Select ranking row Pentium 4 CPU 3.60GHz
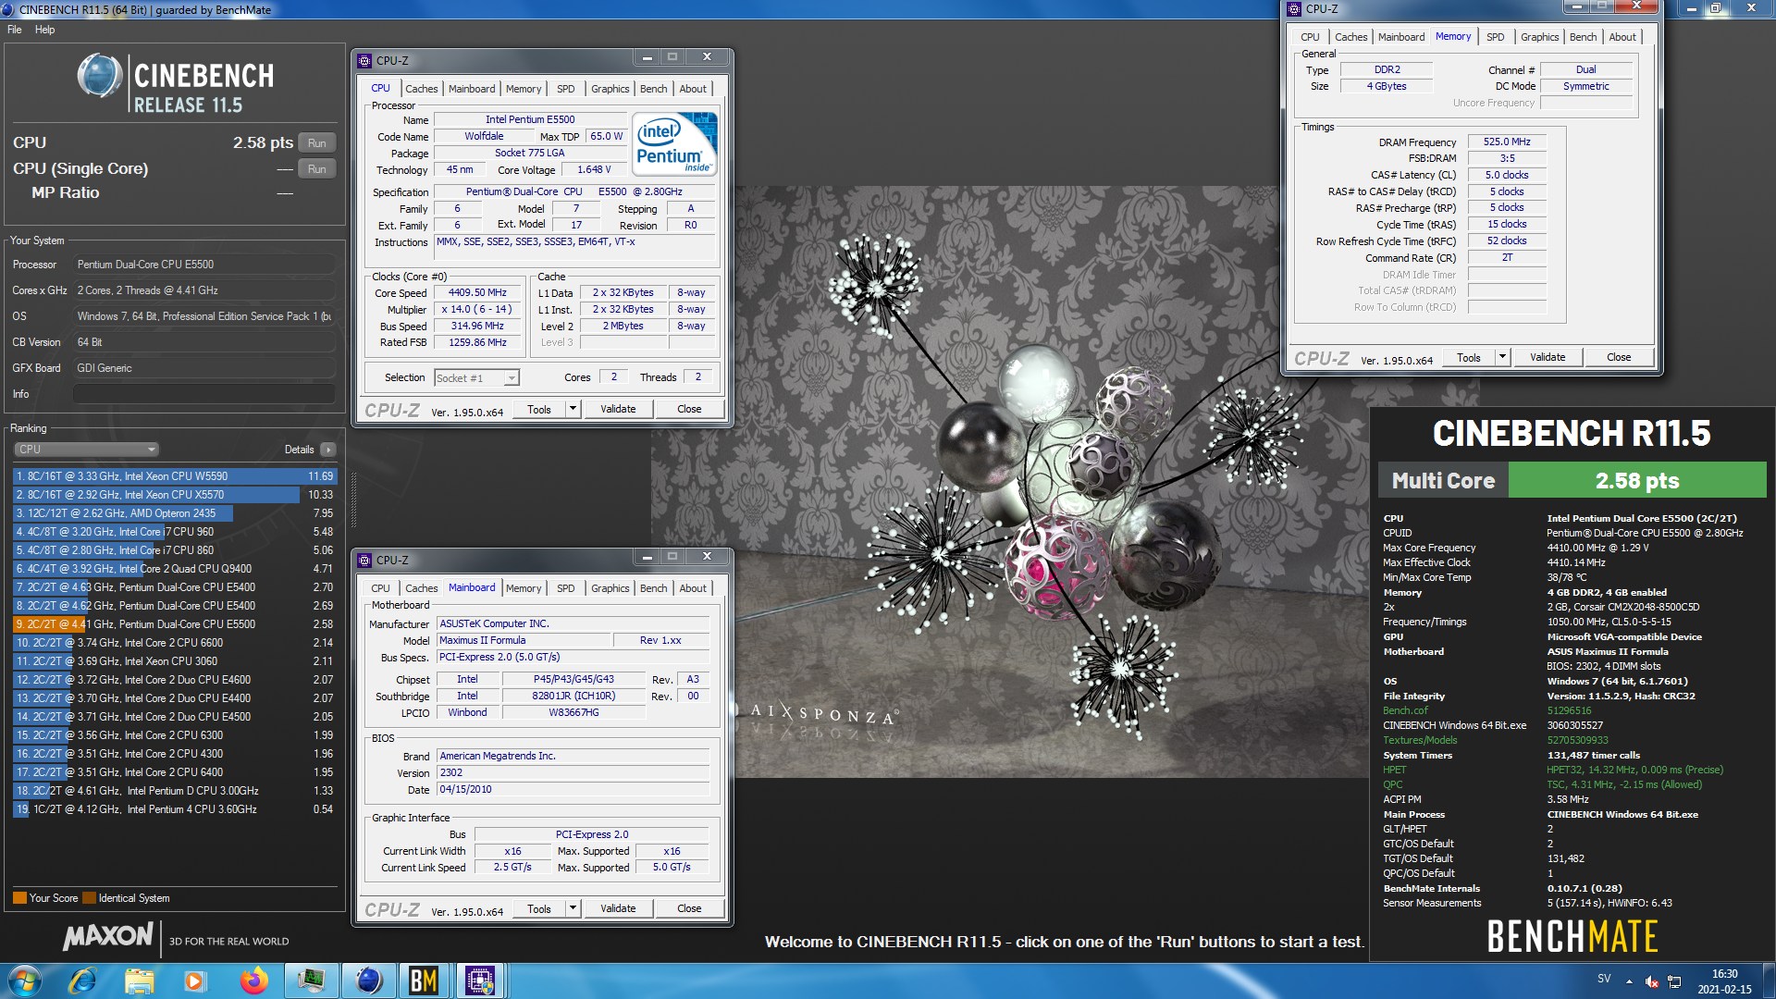Viewport: 1776px width, 999px height. click(175, 809)
